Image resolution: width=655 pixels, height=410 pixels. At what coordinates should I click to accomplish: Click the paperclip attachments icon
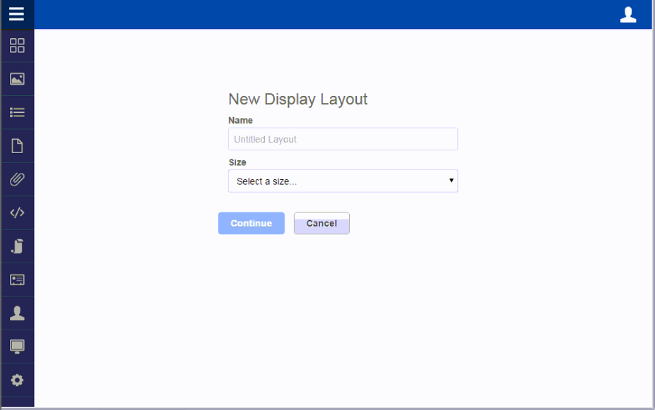(17, 179)
